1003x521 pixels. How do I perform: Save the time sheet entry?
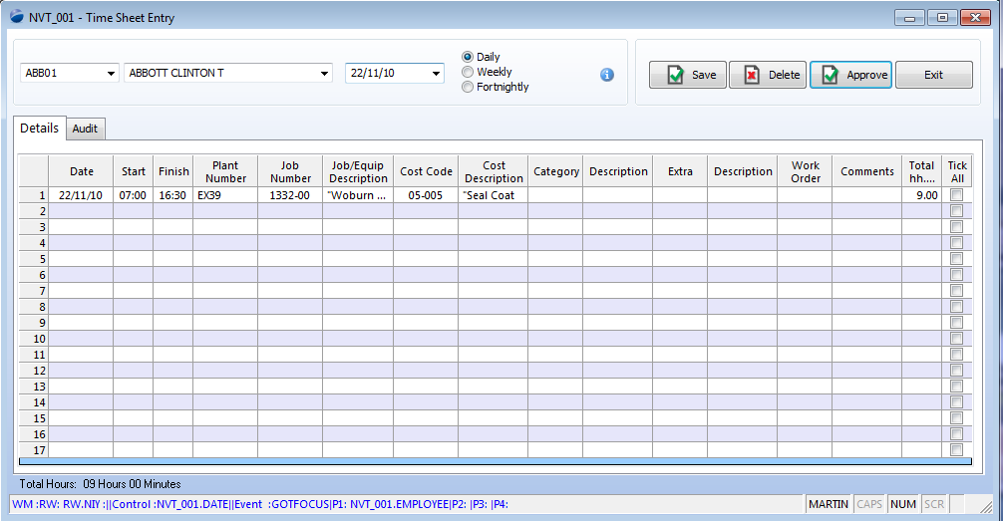(688, 75)
